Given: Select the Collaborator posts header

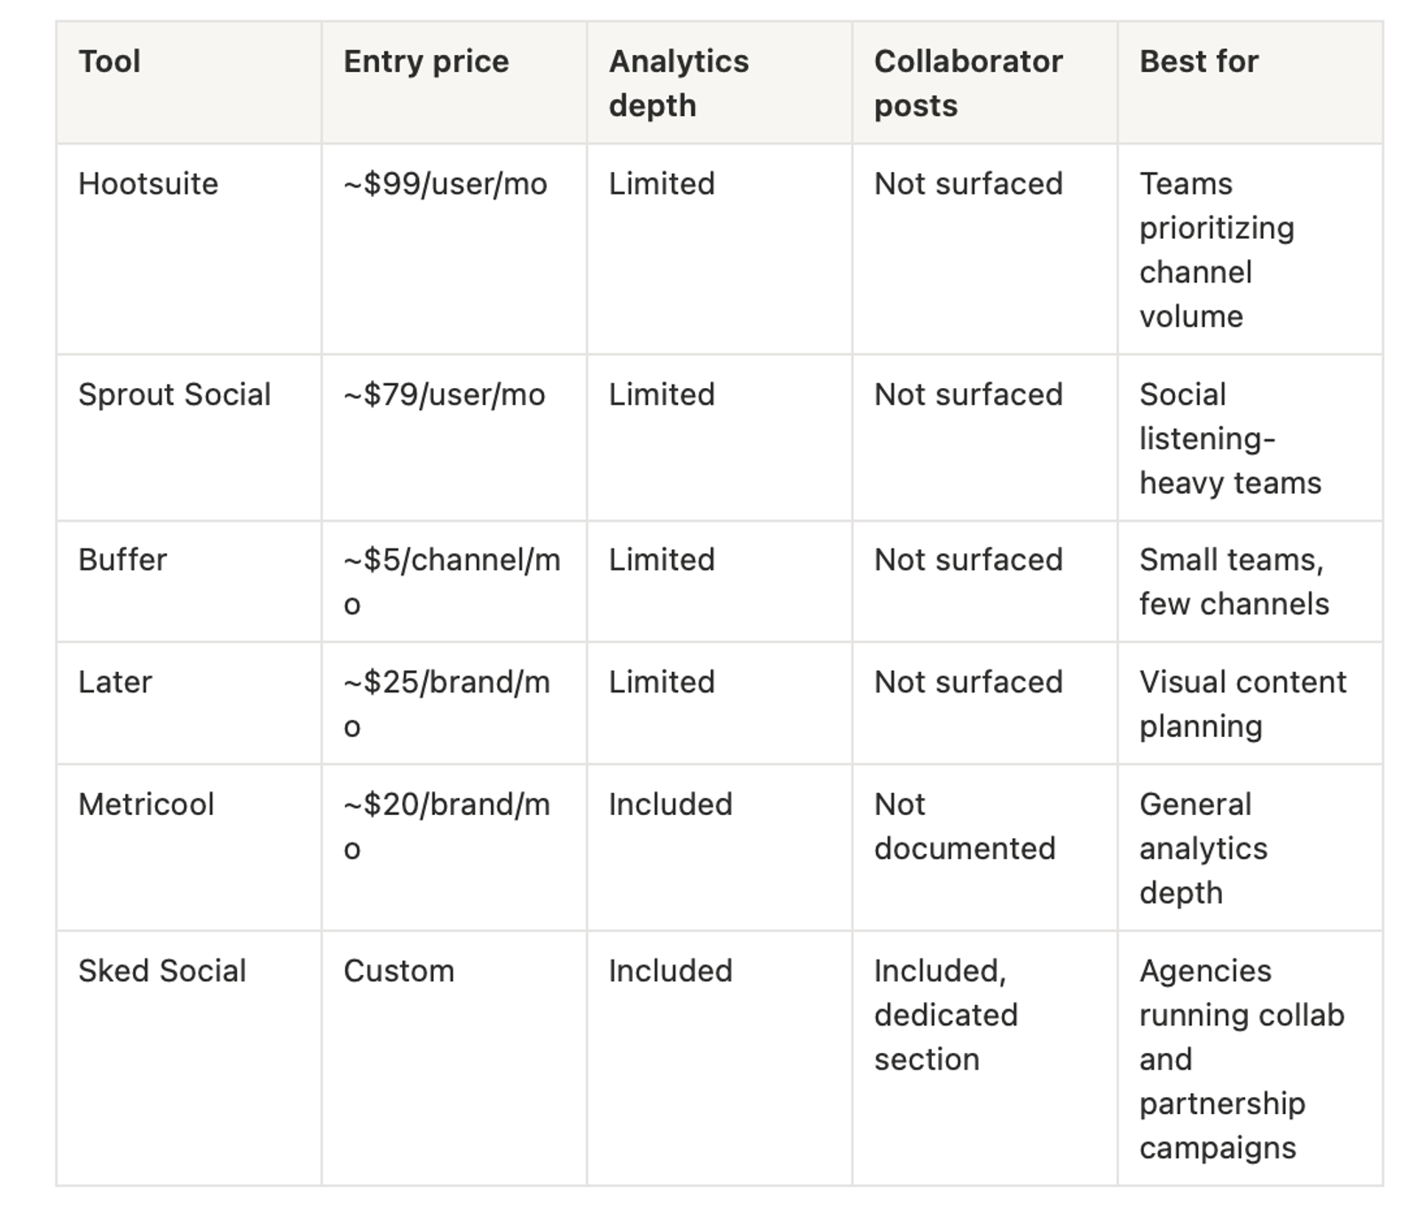Looking at the screenshot, I should point(984,83).
